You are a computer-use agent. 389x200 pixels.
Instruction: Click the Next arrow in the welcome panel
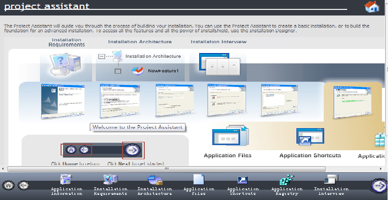tap(132, 150)
